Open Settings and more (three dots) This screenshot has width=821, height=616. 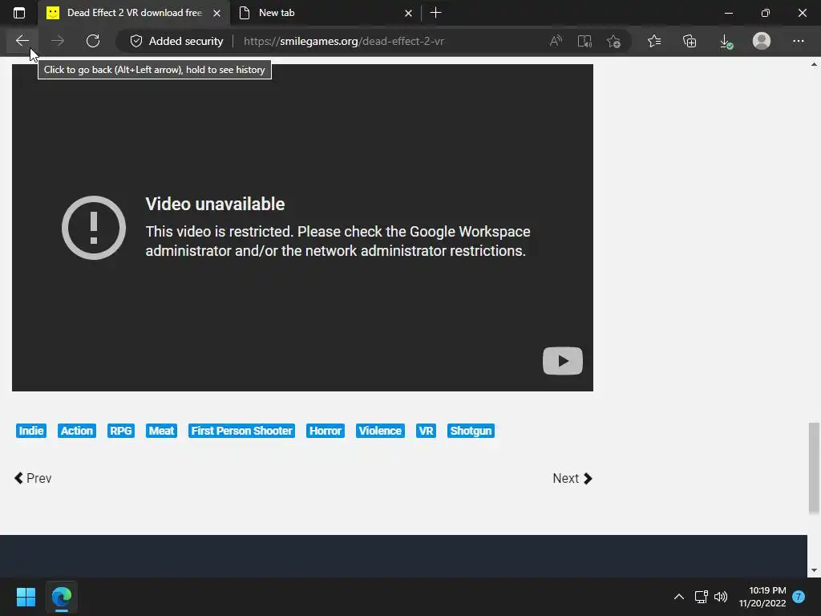tap(798, 41)
